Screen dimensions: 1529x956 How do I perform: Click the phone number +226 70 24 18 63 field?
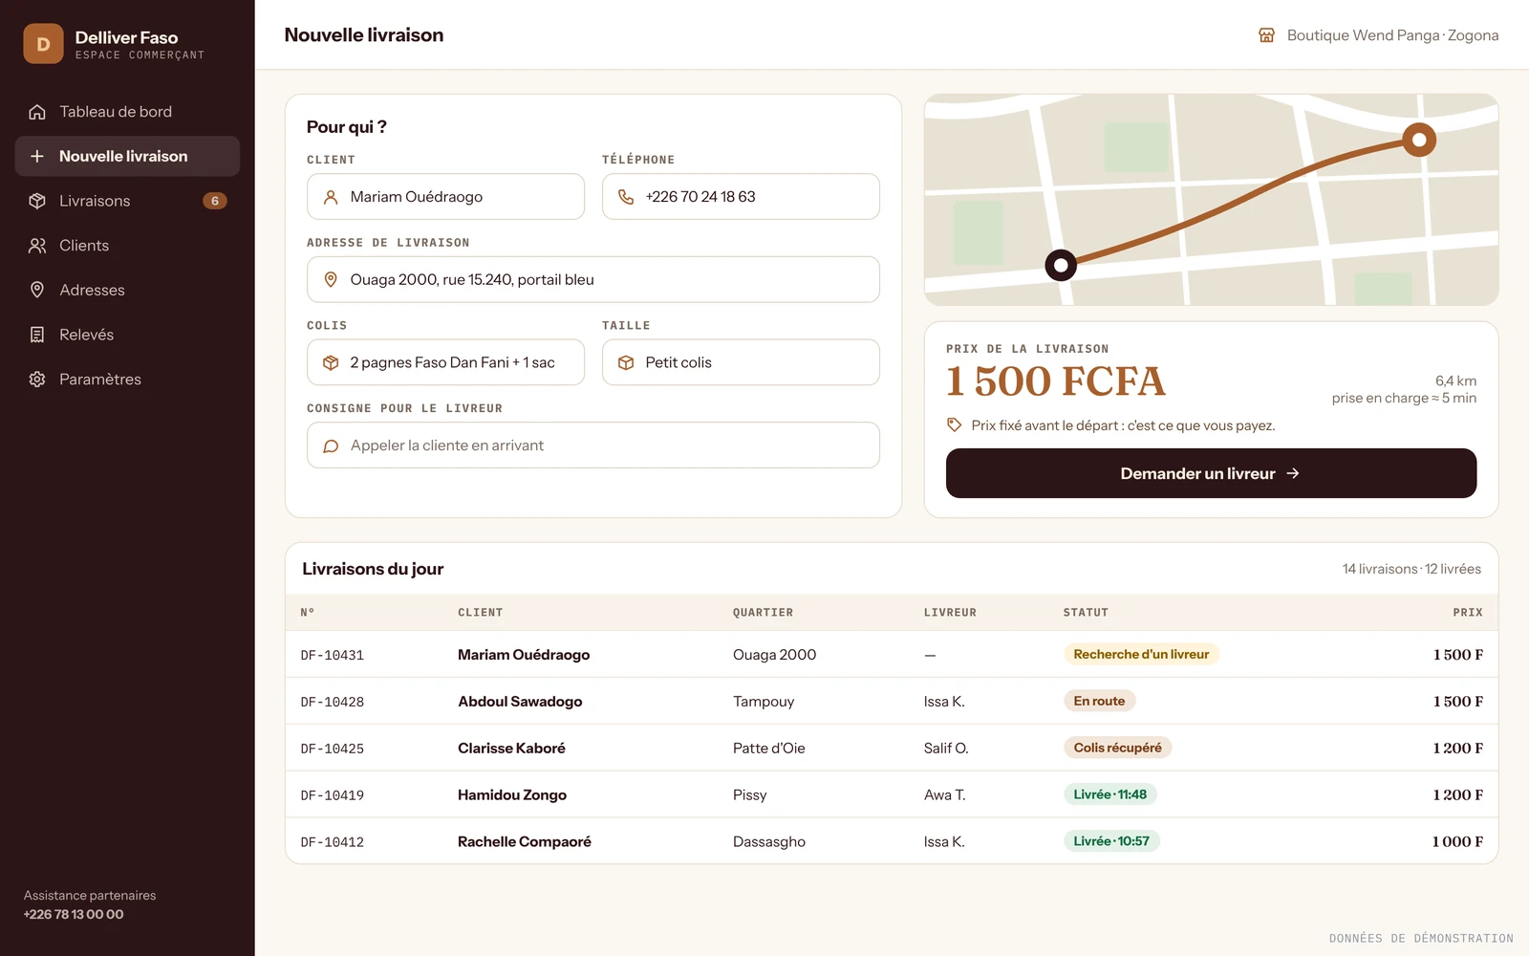point(741,197)
